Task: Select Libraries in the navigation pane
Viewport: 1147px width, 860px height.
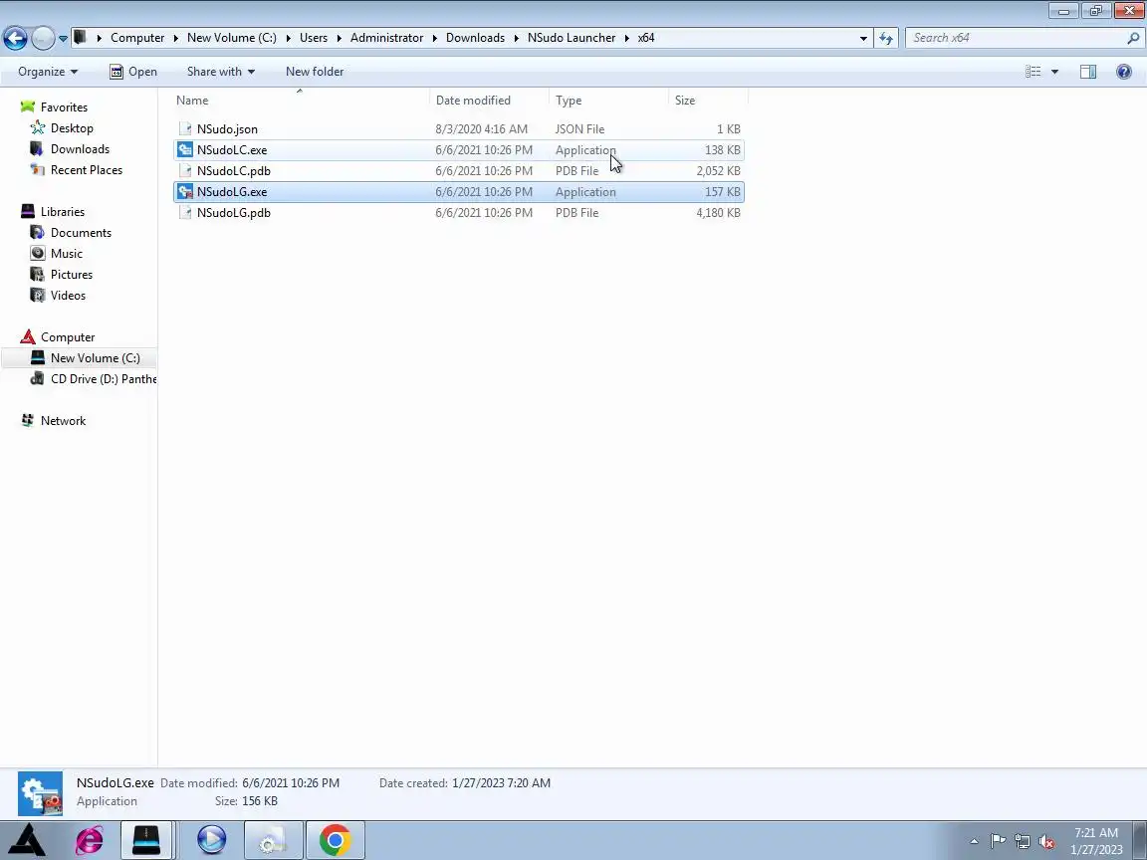Action: pos(62,212)
